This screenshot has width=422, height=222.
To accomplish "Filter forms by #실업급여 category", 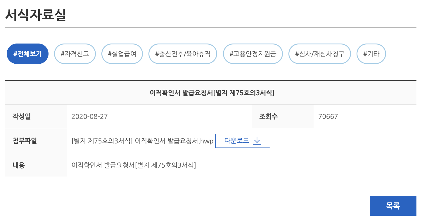I will [122, 53].
